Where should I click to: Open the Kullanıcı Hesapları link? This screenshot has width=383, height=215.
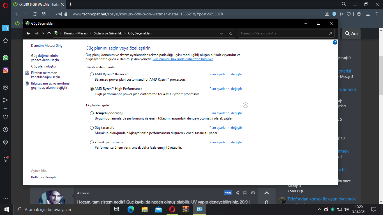pos(45,177)
